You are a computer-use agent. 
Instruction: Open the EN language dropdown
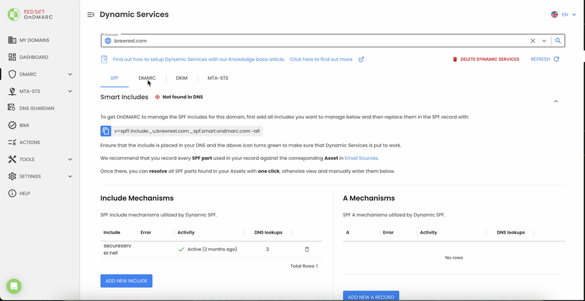(564, 15)
